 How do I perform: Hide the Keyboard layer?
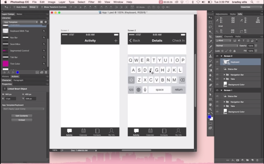pos(217,62)
